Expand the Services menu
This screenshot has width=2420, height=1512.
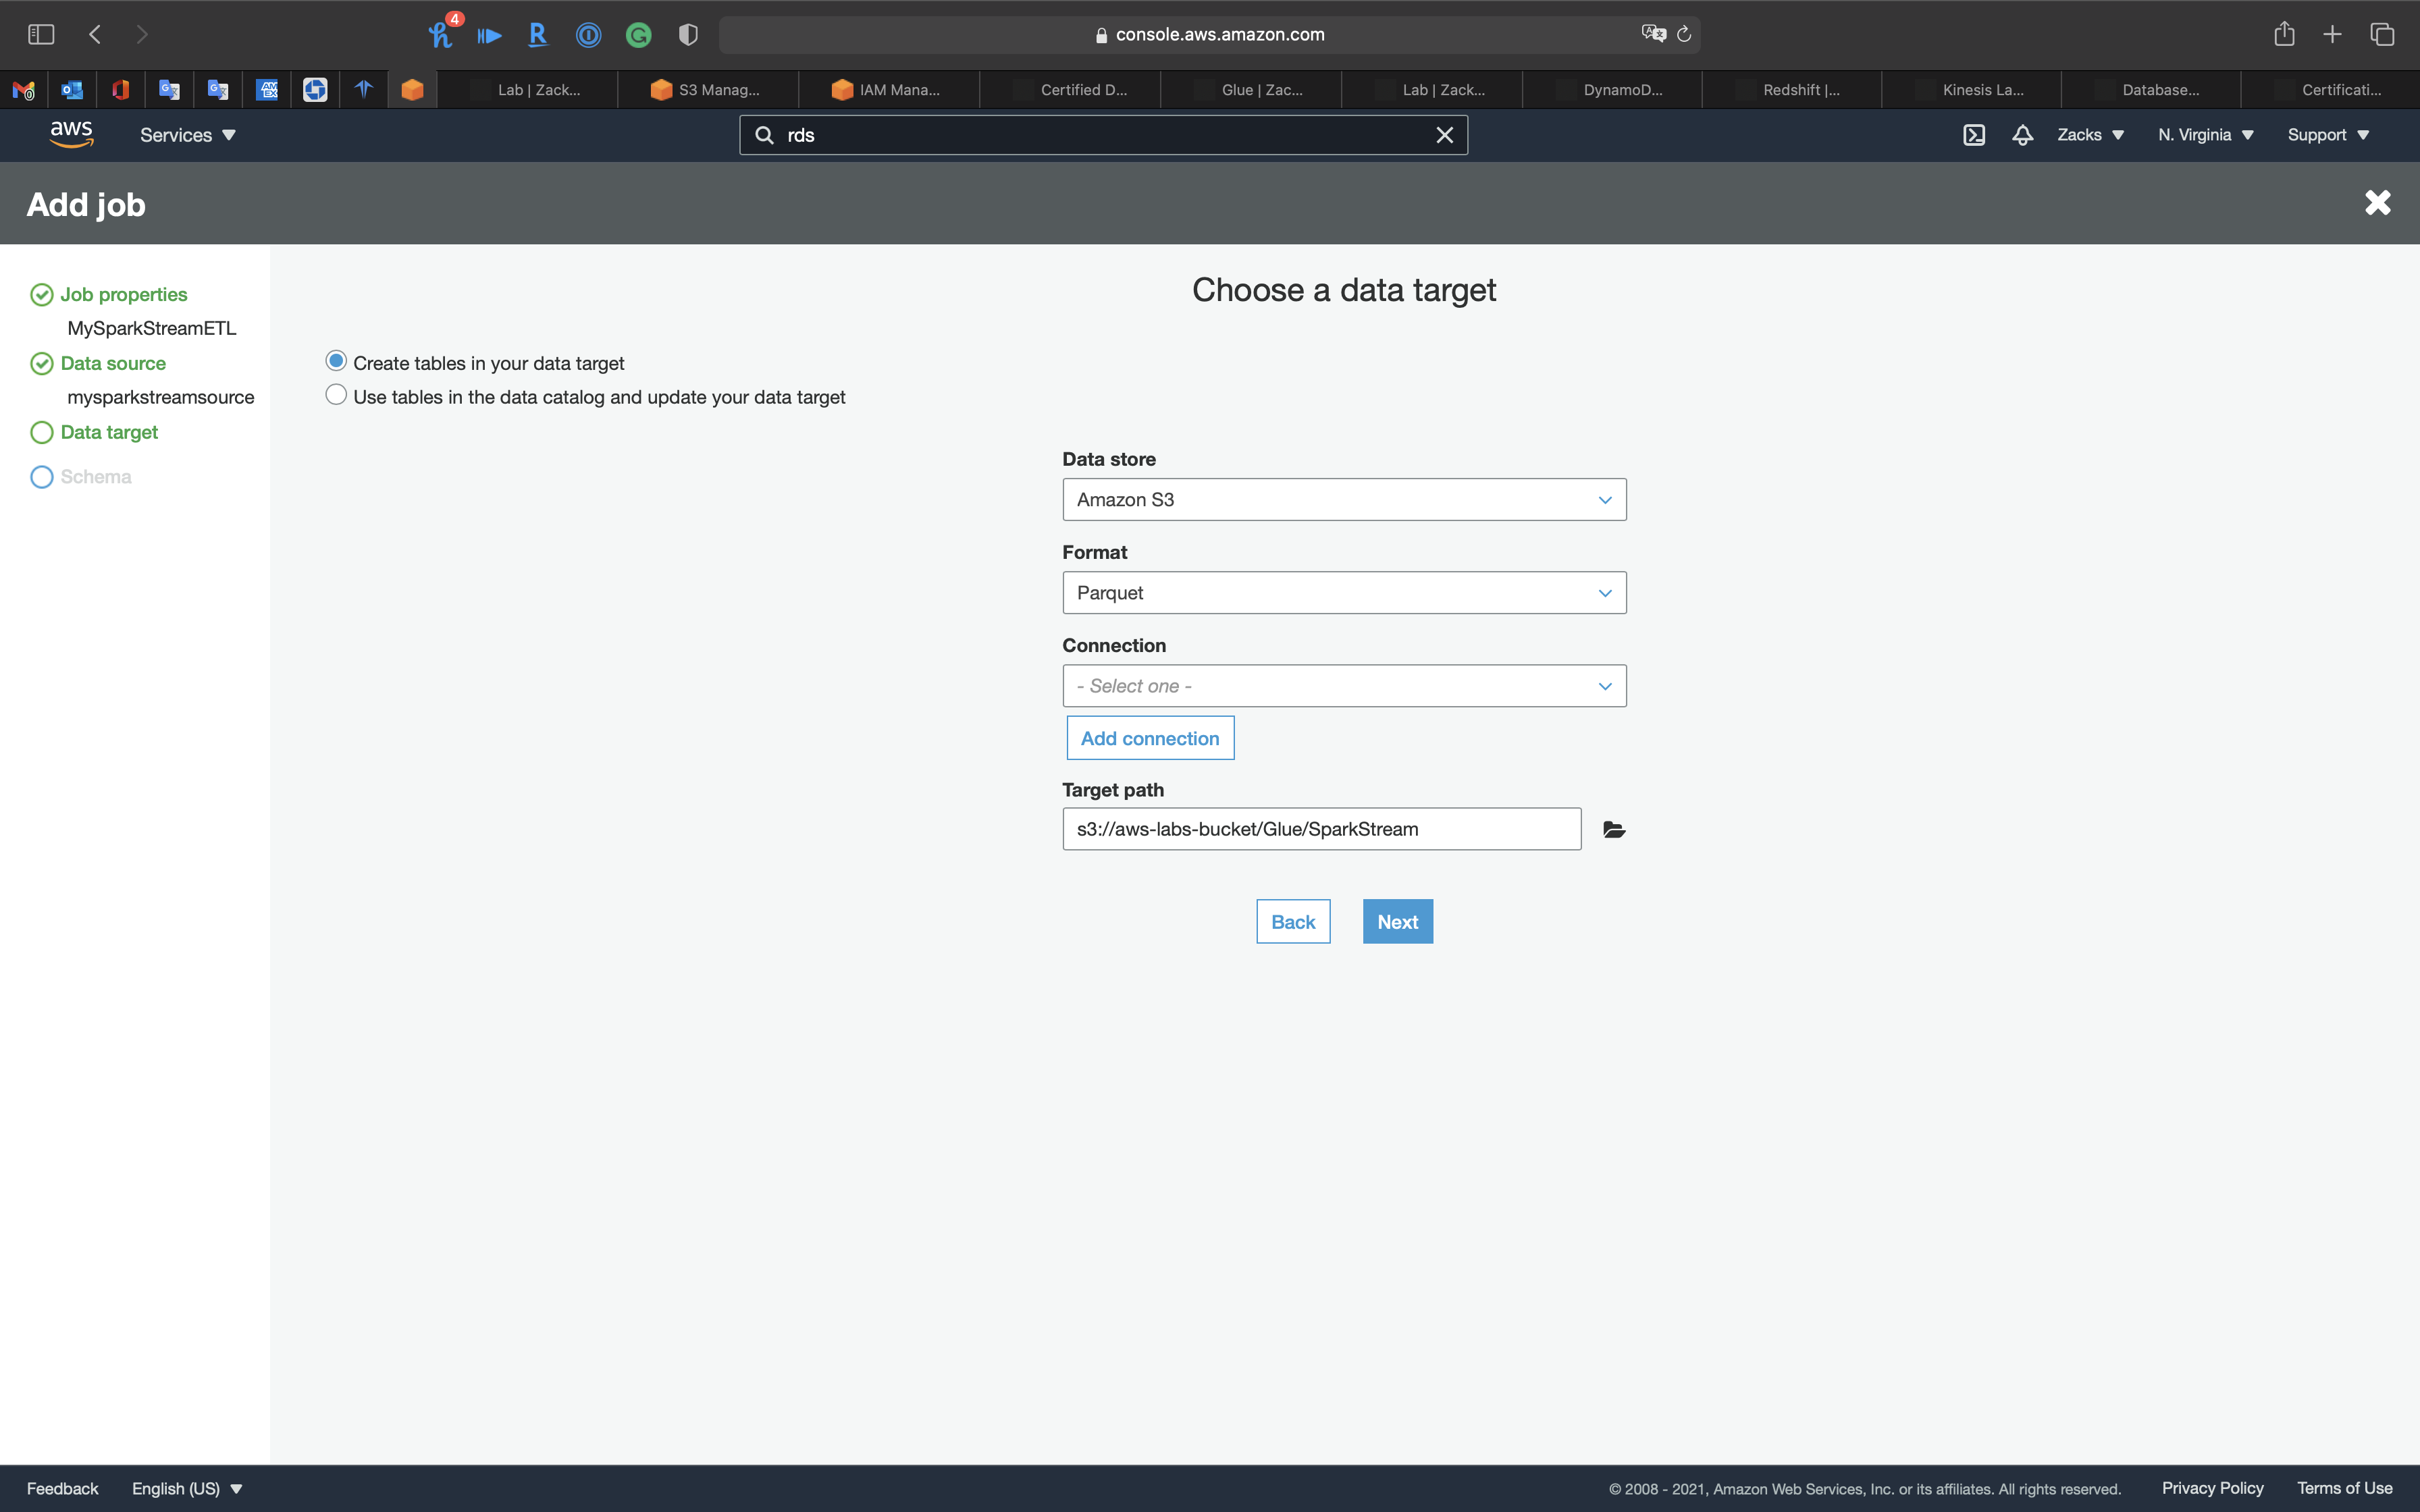(187, 135)
